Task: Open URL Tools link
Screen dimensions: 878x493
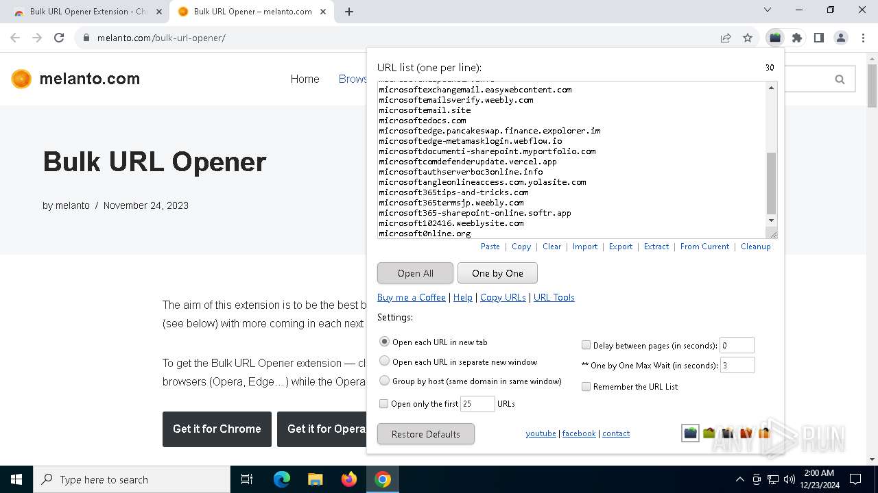Action: coord(554,297)
